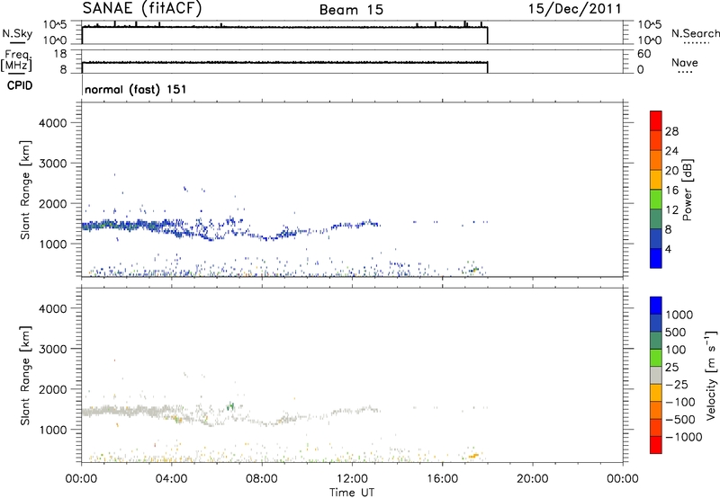Click the dense blue backscatter band near 01:00

point(110,225)
